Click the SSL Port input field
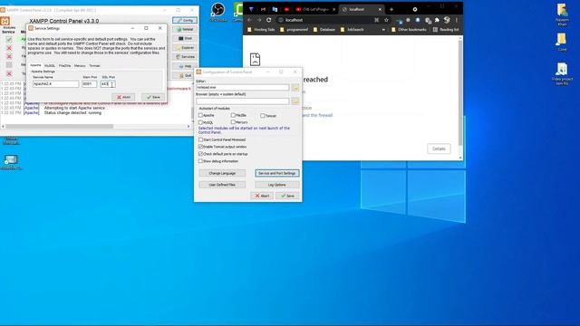Image resolution: width=580 pixels, height=326 pixels. click(108, 84)
